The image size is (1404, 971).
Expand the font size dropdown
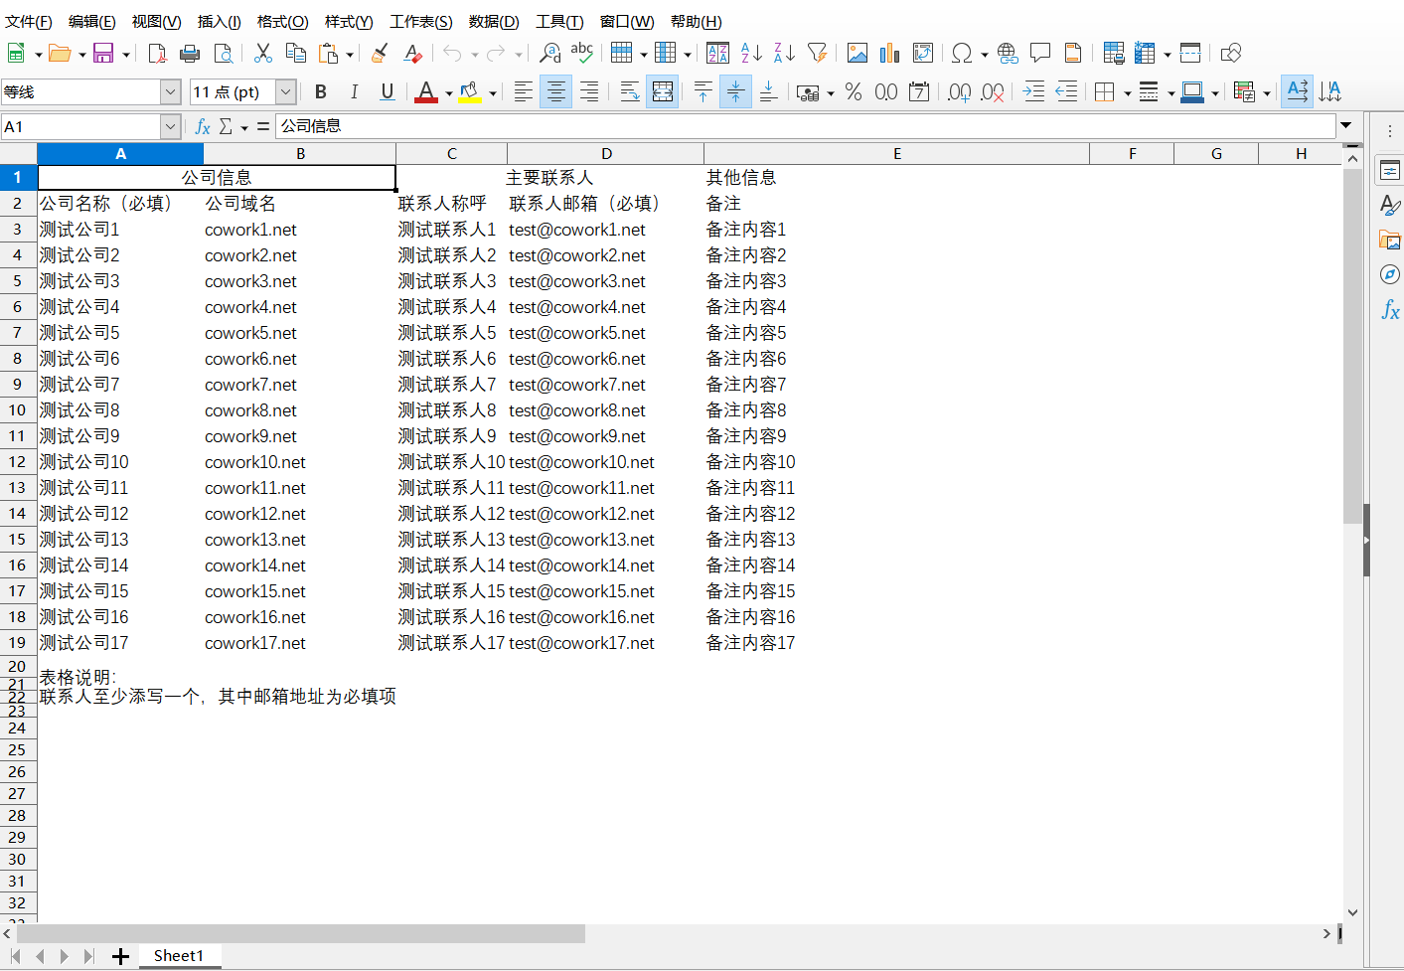(x=285, y=90)
